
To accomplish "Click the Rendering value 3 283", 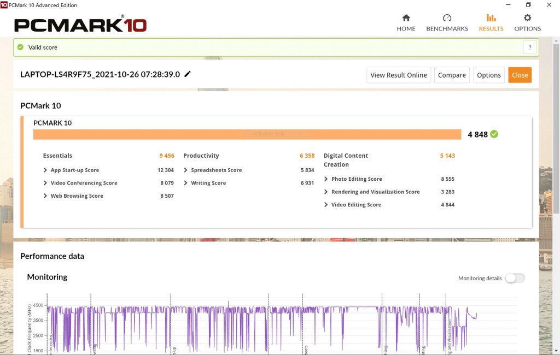I will coord(447,192).
